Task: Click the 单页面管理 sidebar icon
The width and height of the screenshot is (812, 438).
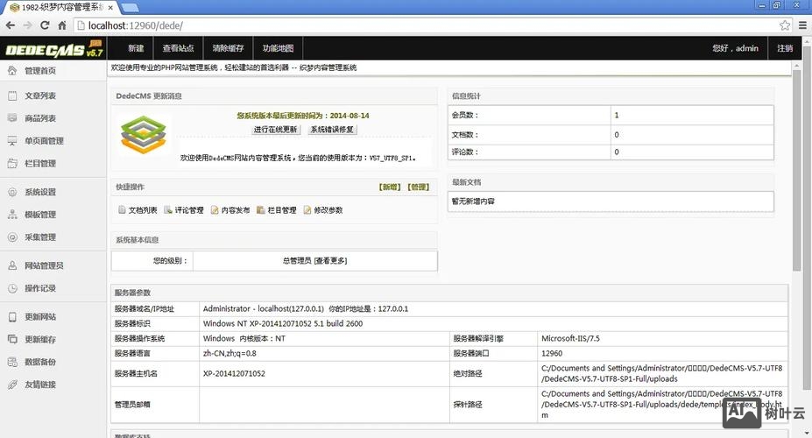Action: [12, 141]
